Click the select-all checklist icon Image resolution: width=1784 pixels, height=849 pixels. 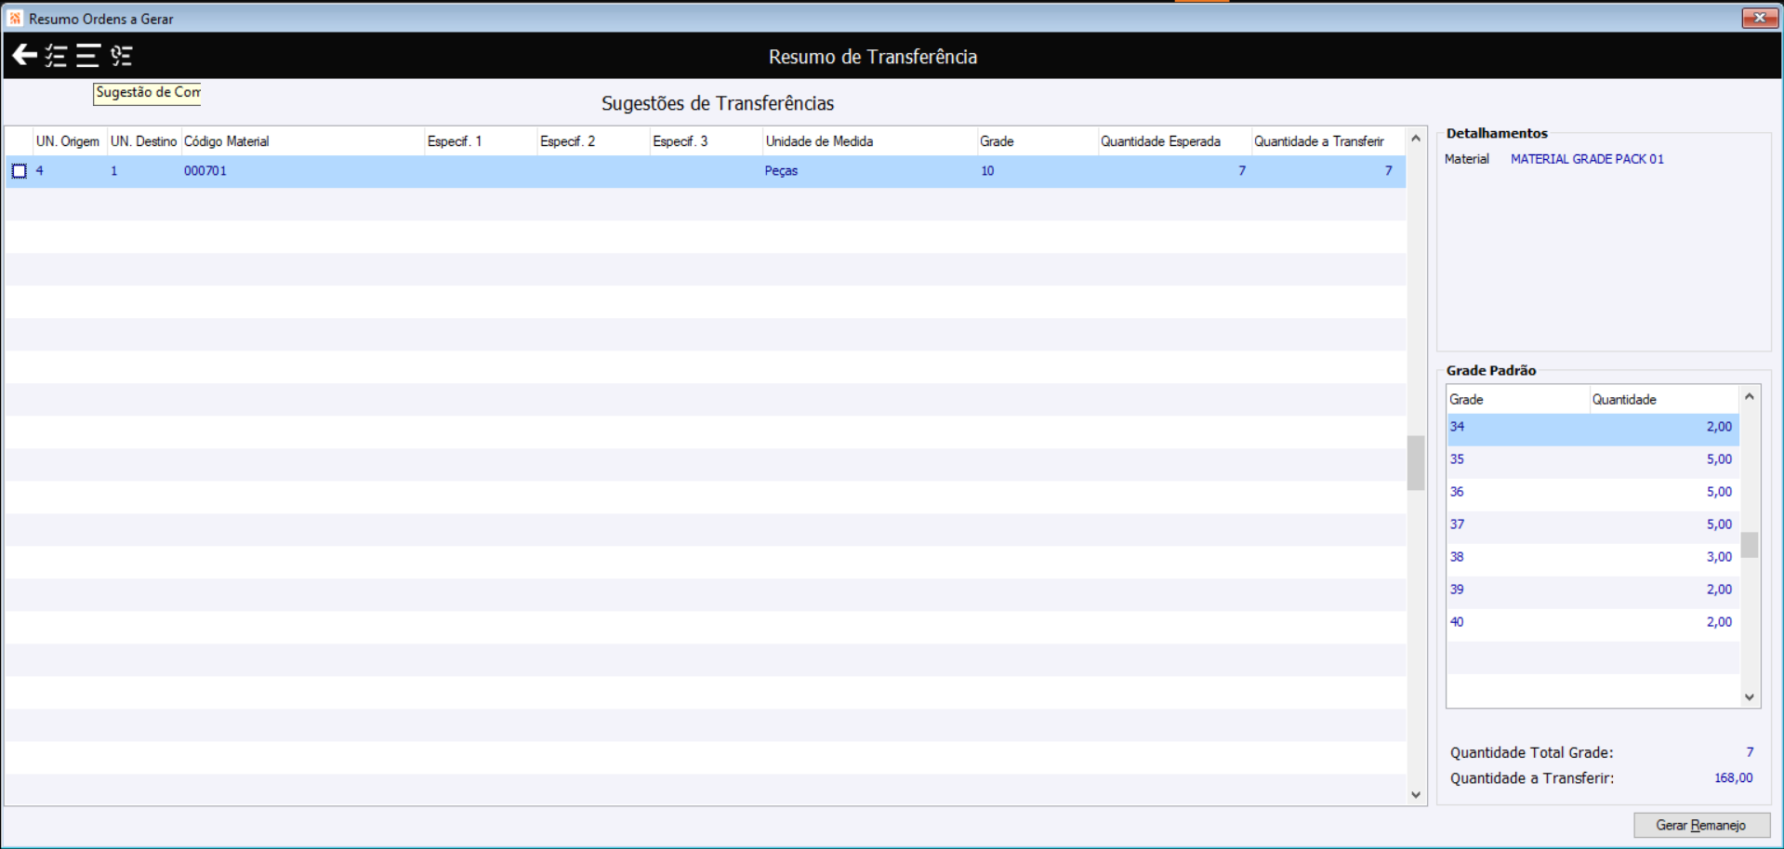(x=56, y=56)
